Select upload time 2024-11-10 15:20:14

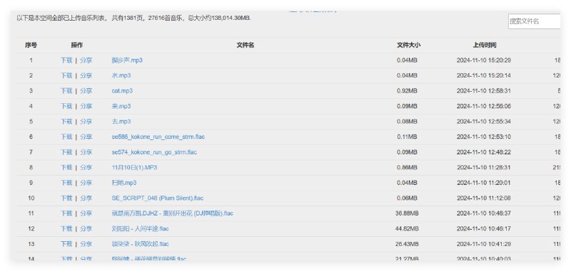pyautogui.click(x=484, y=75)
